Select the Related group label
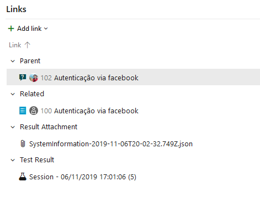The height and width of the screenshot is (198, 260). (x=32, y=94)
